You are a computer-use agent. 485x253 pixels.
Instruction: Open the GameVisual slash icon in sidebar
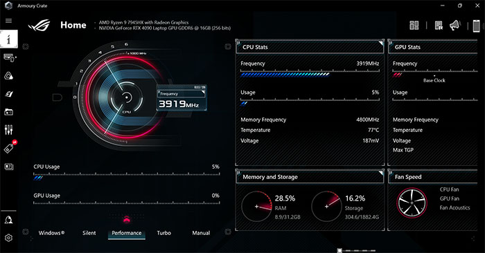[8, 94]
